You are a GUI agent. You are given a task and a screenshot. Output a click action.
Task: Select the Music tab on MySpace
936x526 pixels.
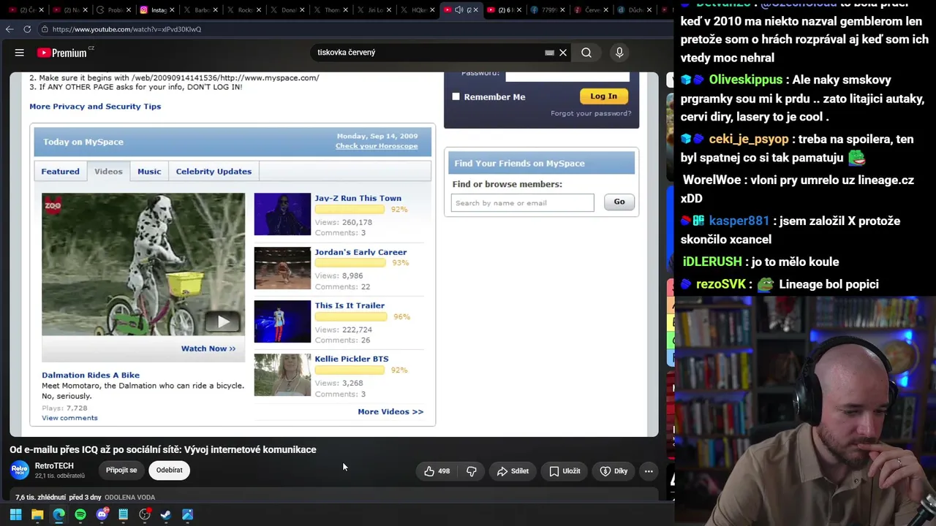click(x=149, y=171)
